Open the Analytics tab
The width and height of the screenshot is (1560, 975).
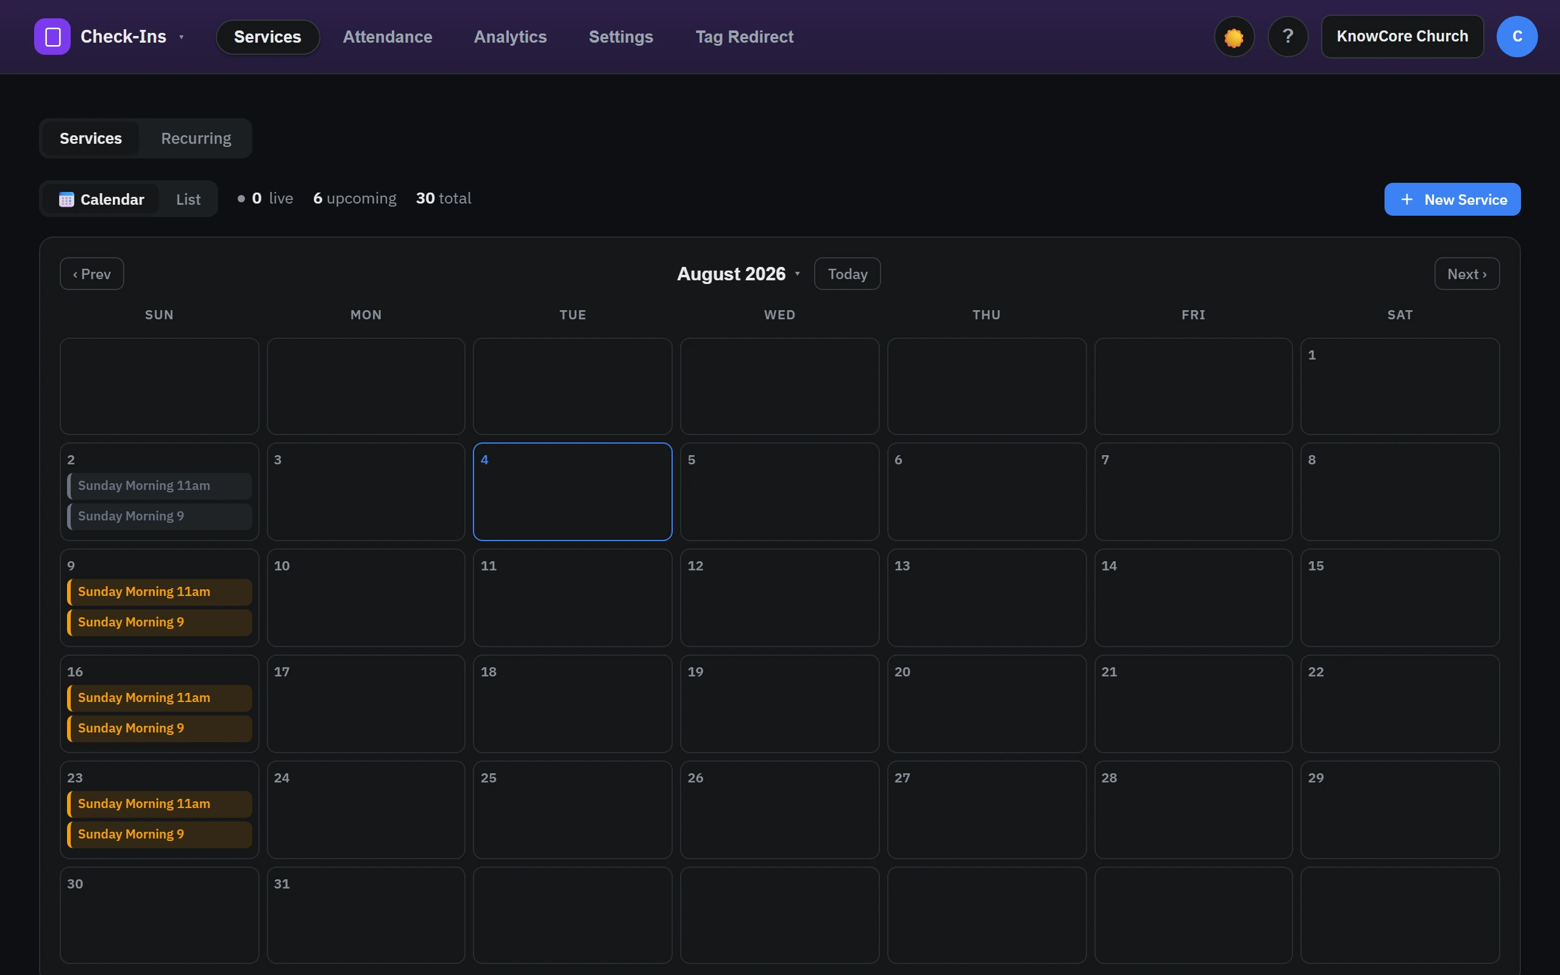point(510,37)
